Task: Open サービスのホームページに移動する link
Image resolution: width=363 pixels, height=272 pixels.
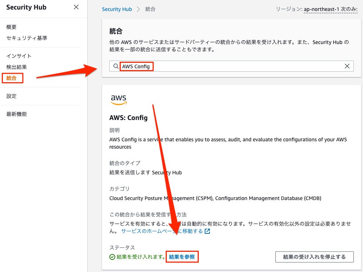Action: 162,231
